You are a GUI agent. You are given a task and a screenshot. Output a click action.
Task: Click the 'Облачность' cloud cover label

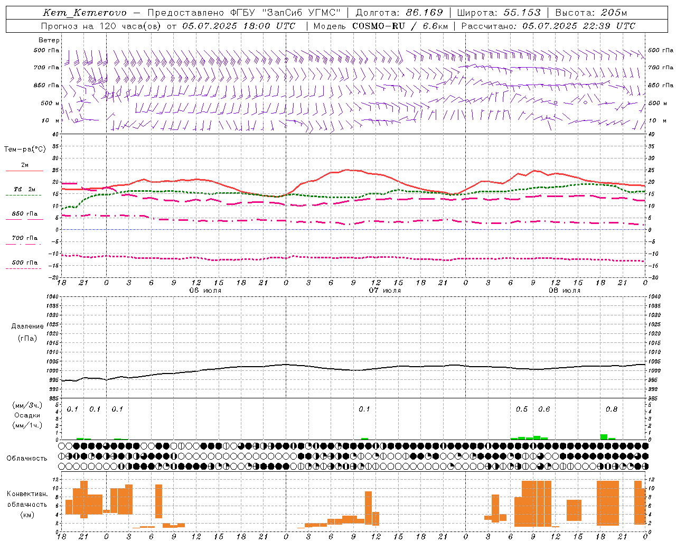point(27,459)
